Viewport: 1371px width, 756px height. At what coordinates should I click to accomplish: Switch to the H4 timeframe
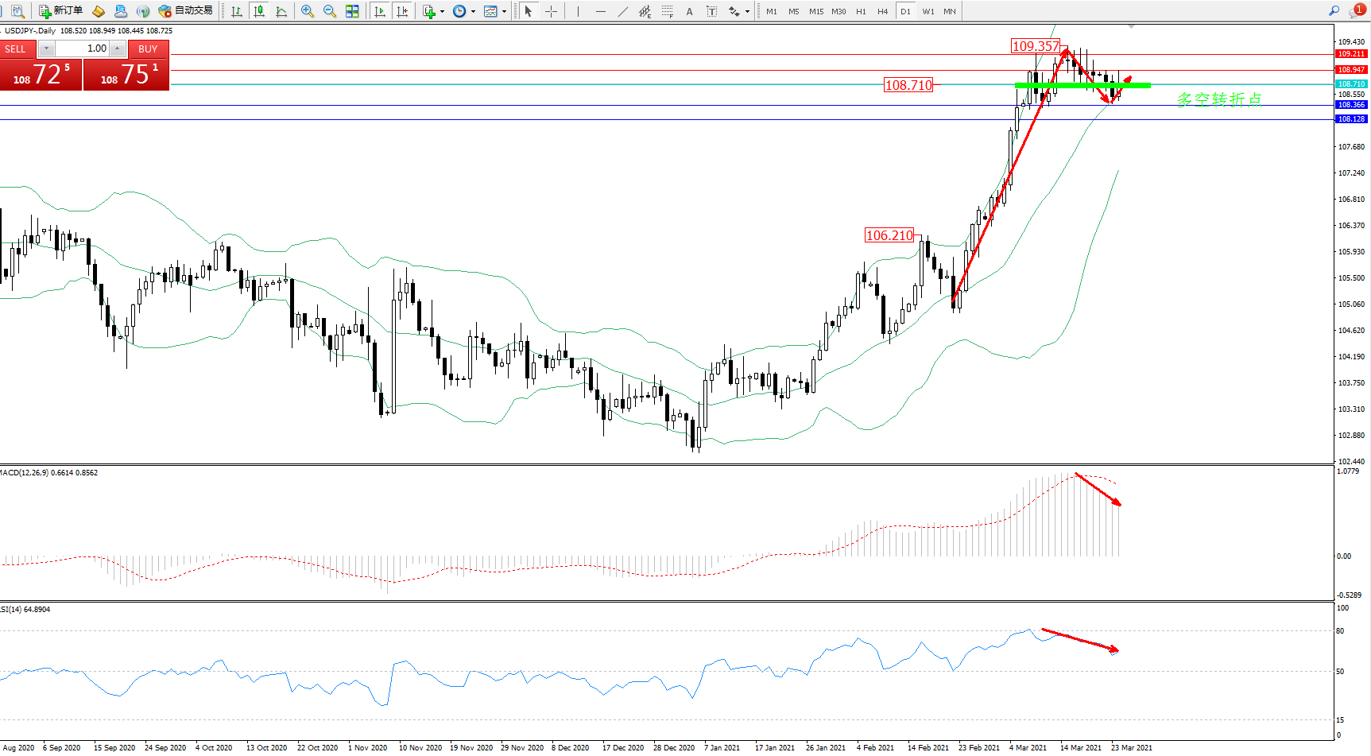[882, 11]
